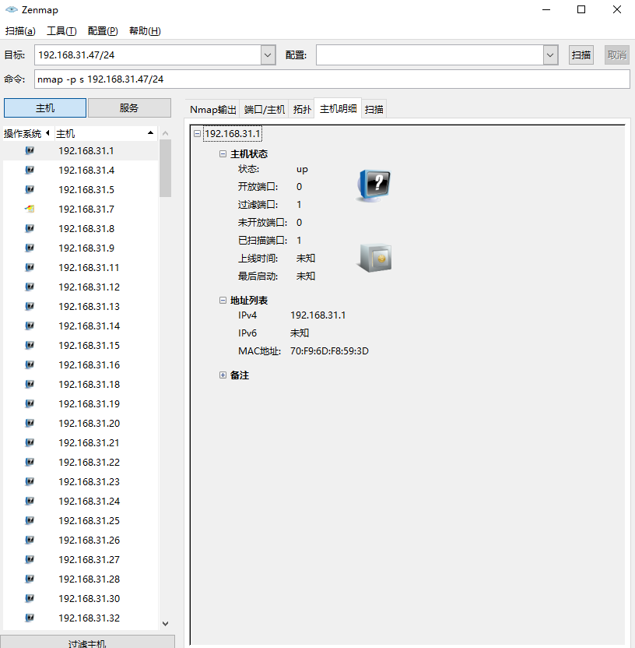The height and width of the screenshot is (648, 635).
Task: Collapse the 主机状态 section
Action: 223,153
